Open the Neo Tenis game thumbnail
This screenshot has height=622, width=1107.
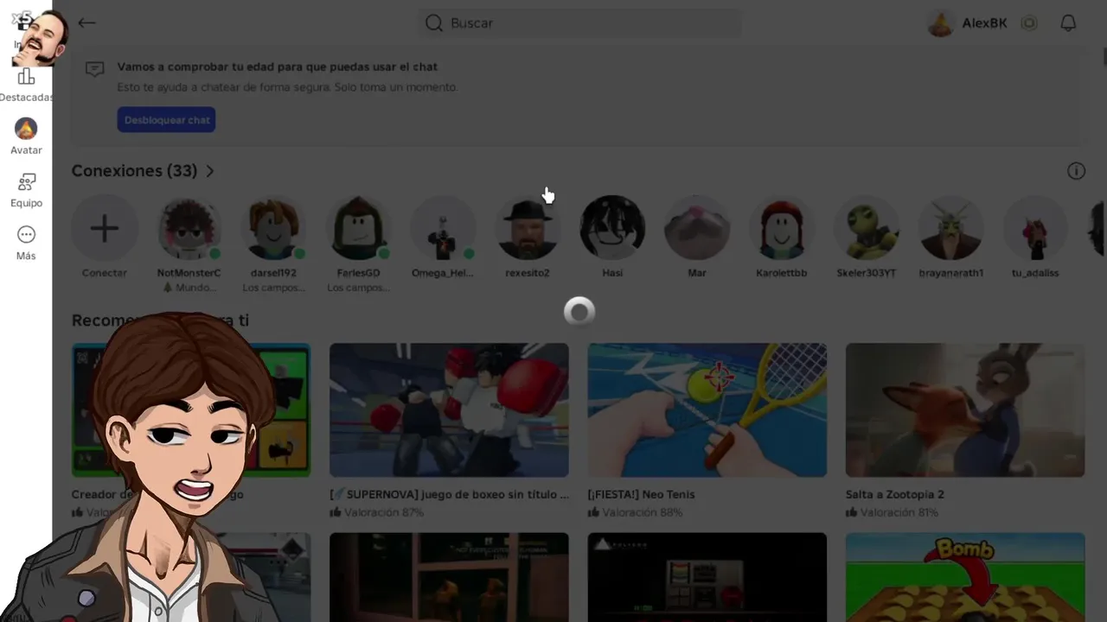point(707,410)
